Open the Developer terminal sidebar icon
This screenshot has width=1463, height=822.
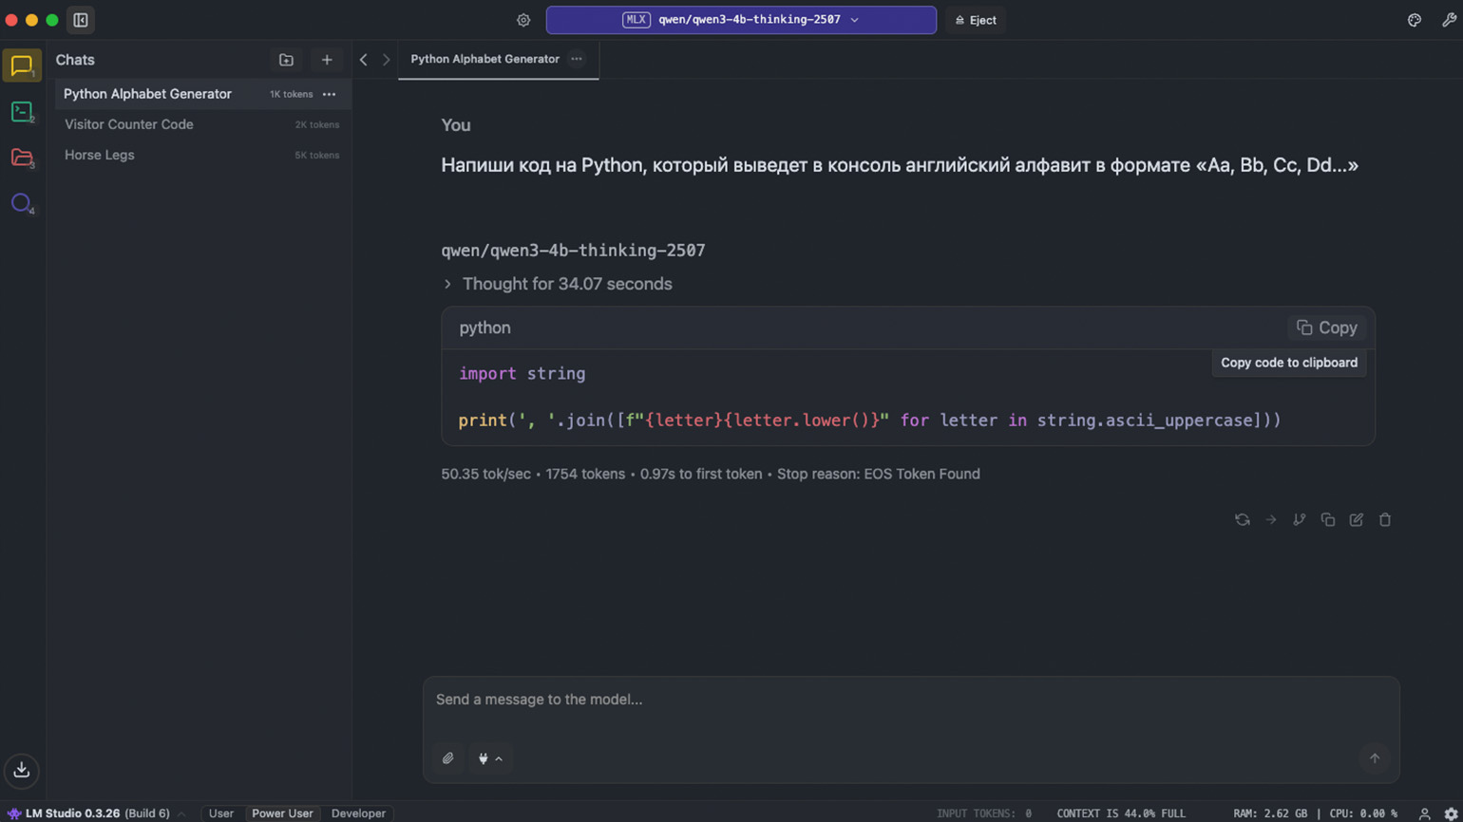click(21, 112)
